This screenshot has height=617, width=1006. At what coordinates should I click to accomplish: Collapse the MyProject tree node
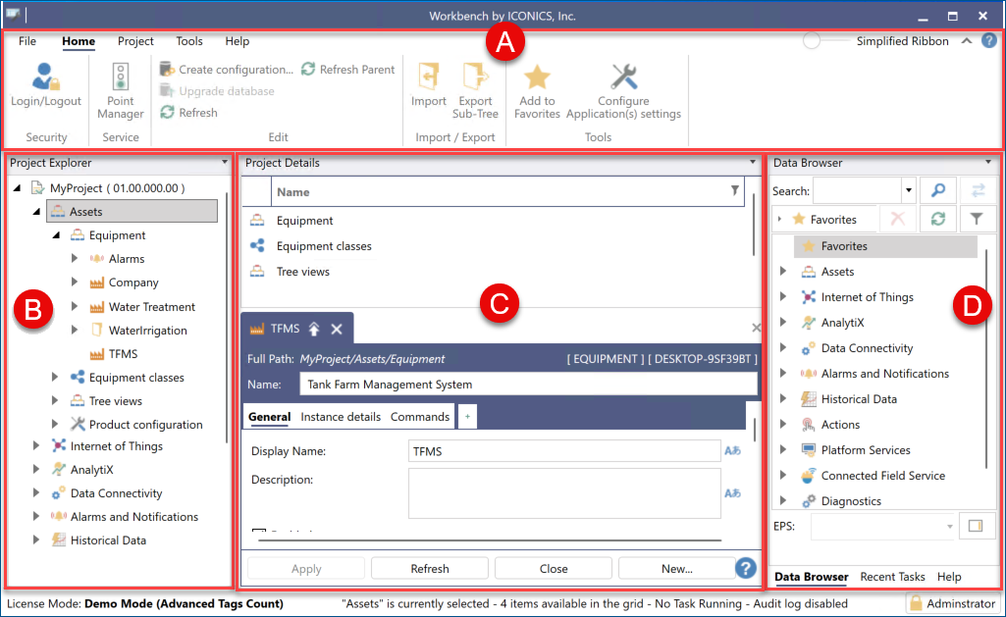pyautogui.click(x=18, y=188)
